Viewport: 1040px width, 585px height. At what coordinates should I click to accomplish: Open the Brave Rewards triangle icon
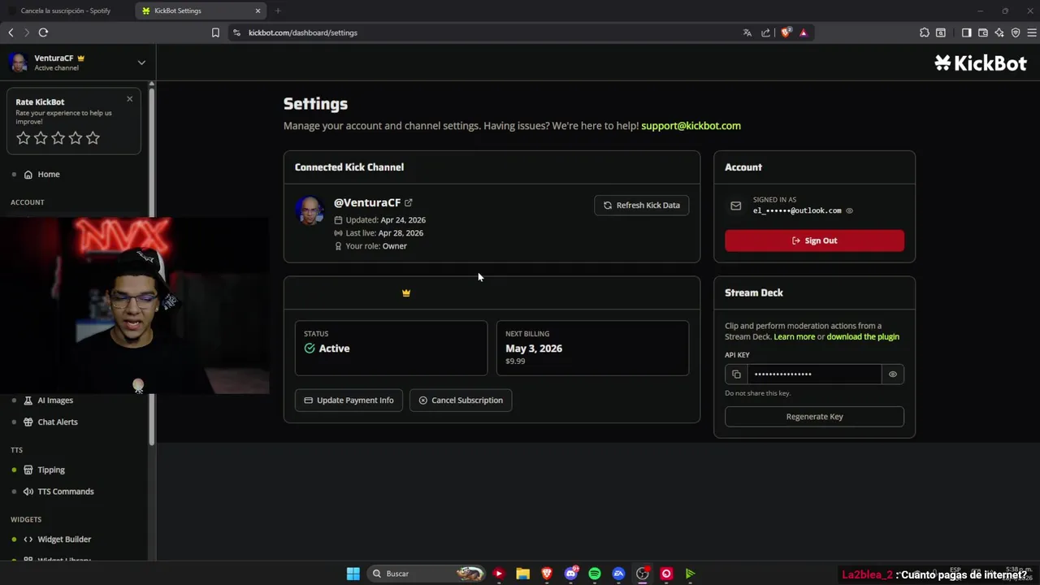(x=804, y=32)
